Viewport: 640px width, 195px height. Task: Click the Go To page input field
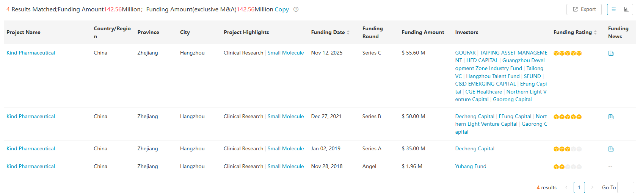pyautogui.click(x=626, y=187)
